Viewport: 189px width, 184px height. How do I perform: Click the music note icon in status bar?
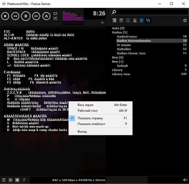point(24,180)
